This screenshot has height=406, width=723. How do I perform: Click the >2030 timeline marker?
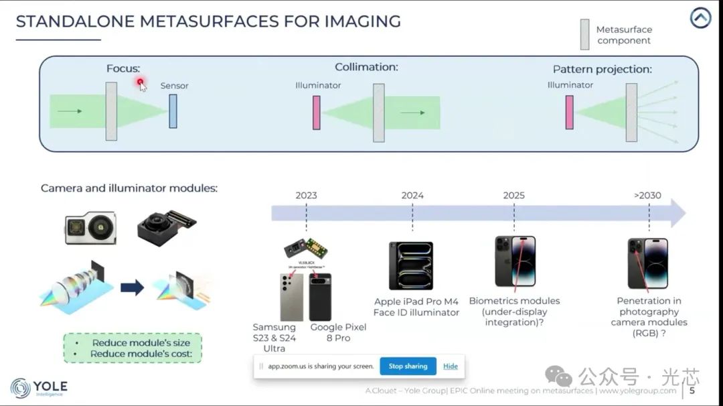tap(647, 196)
